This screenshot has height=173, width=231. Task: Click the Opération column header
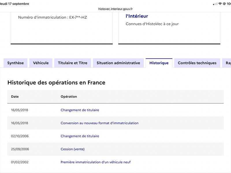69,97
